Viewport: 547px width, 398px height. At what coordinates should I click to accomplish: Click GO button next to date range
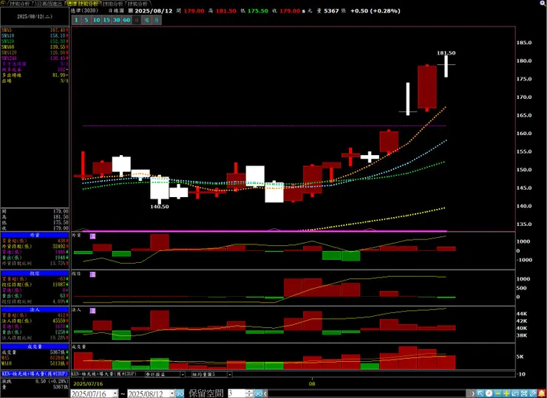180,394
